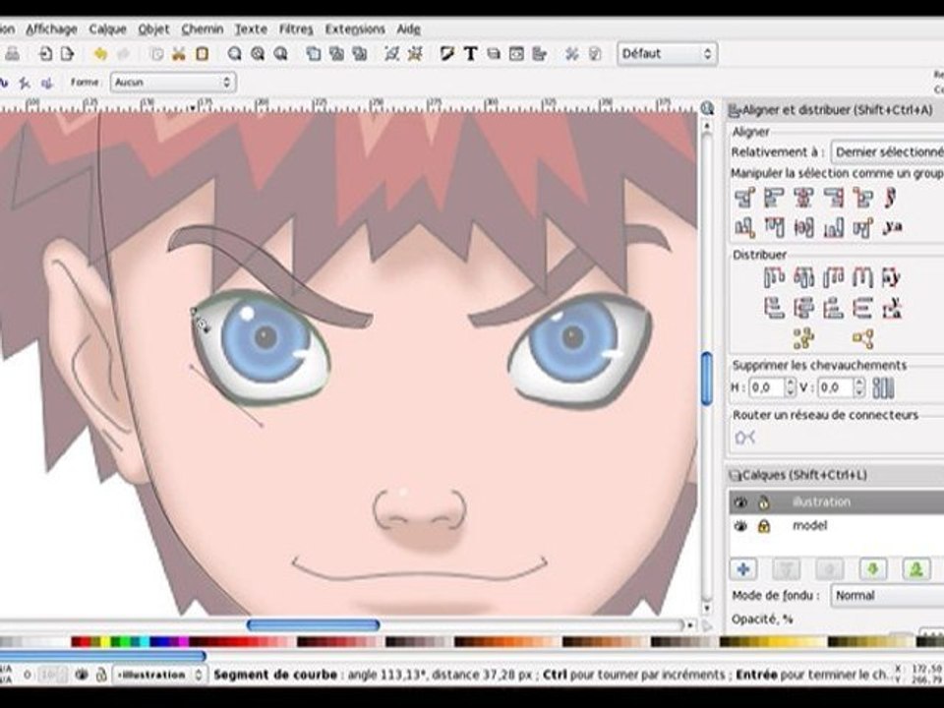The height and width of the screenshot is (708, 944).
Task: Click the greyed redo arrow icon
Action: coord(124,54)
